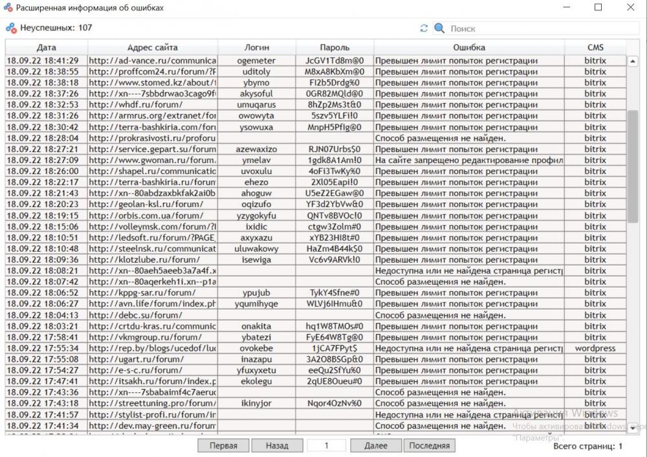Sort by the Дата column header
The height and width of the screenshot is (457, 647).
coord(46,47)
